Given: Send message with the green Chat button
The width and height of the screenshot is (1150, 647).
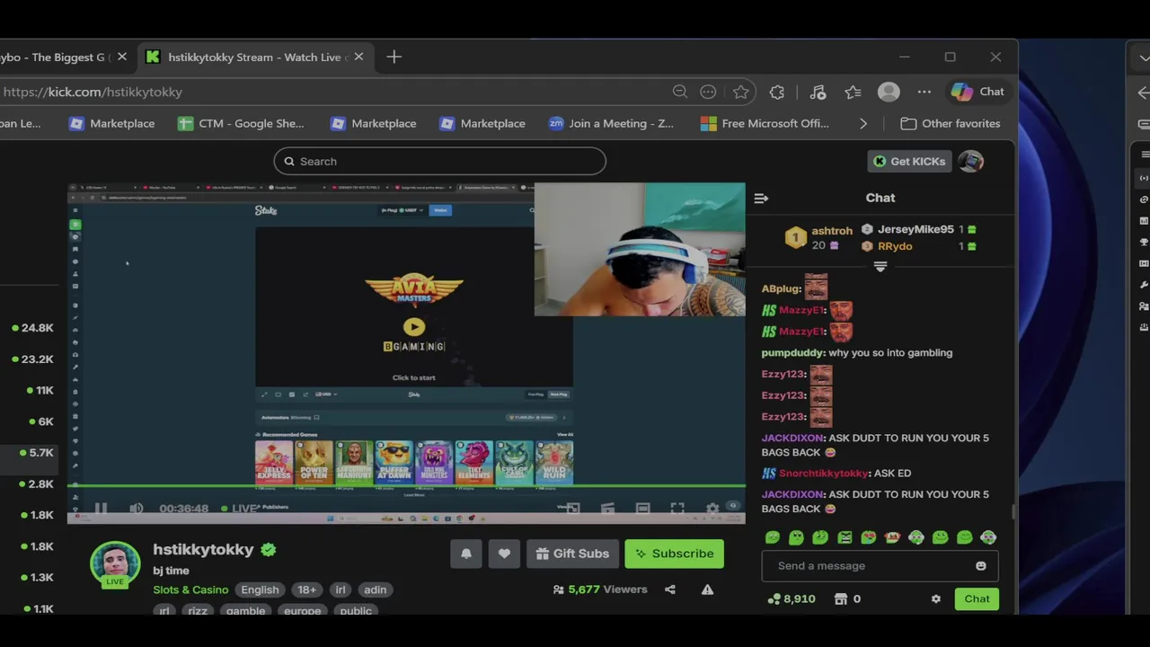Looking at the screenshot, I should tap(977, 599).
